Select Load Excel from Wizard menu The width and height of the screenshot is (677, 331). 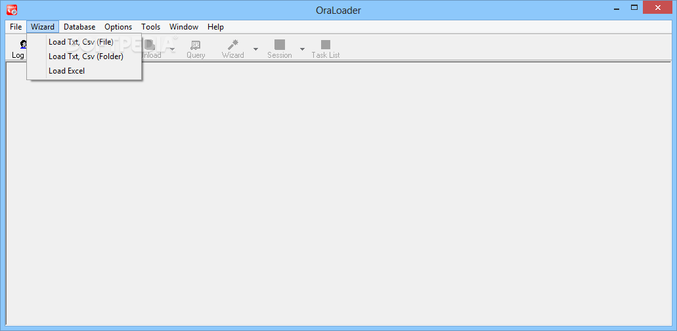[x=85, y=71]
